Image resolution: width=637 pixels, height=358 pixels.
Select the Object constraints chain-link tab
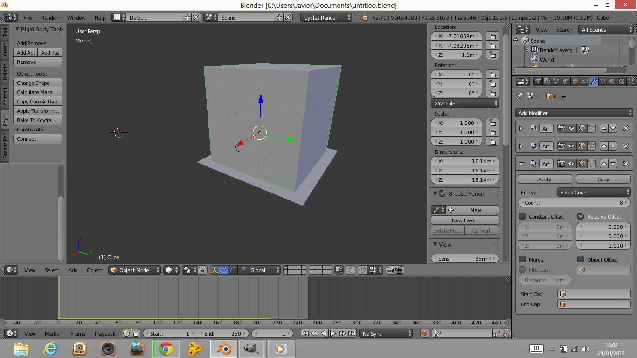(584, 82)
